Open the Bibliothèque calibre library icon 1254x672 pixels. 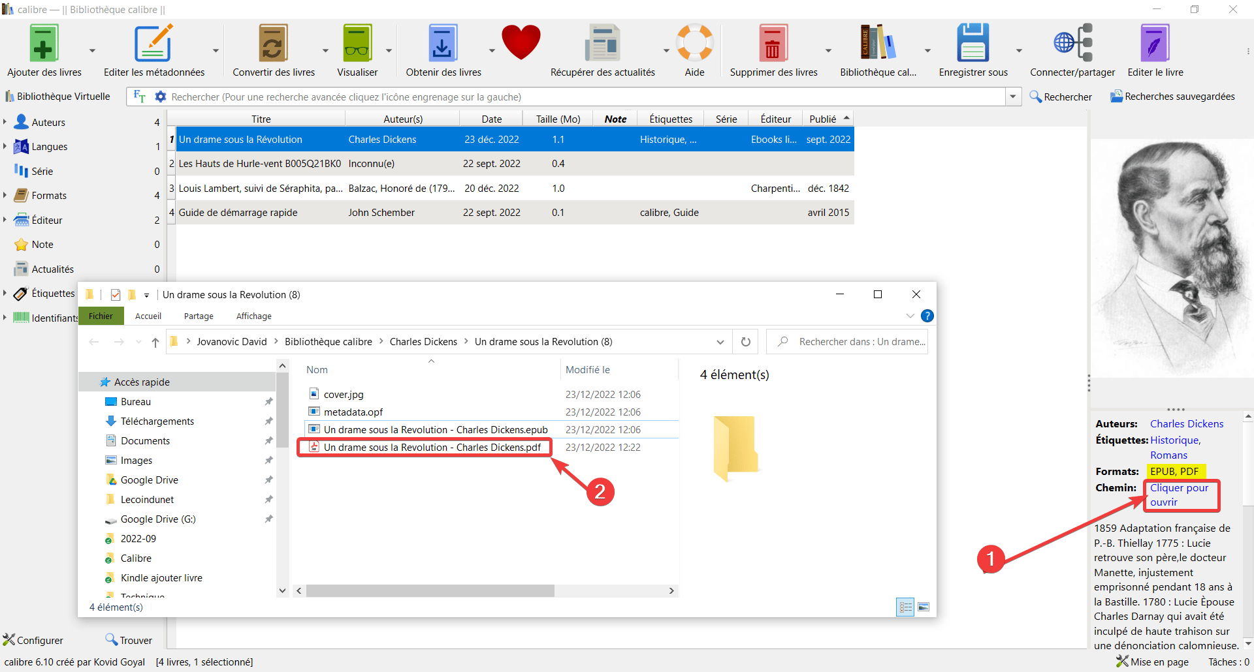point(878,43)
